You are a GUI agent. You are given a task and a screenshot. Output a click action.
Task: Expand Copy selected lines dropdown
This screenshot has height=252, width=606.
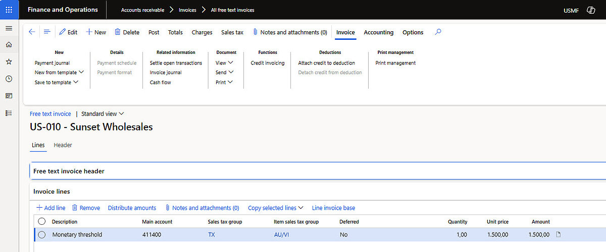[276, 208]
